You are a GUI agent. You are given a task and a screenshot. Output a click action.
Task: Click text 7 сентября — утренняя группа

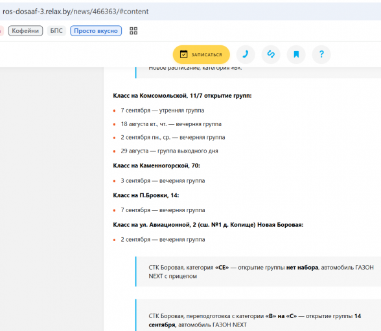[x=162, y=111]
